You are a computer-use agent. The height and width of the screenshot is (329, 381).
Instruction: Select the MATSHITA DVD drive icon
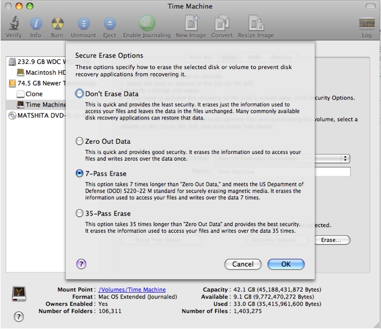point(12,116)
